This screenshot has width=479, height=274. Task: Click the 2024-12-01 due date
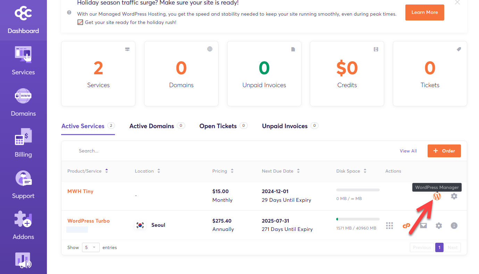(x=275, y=191)
